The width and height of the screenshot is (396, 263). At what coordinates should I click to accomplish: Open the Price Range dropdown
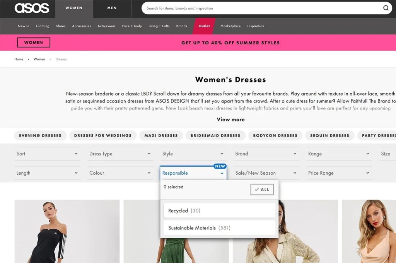[x=339, y=173]
